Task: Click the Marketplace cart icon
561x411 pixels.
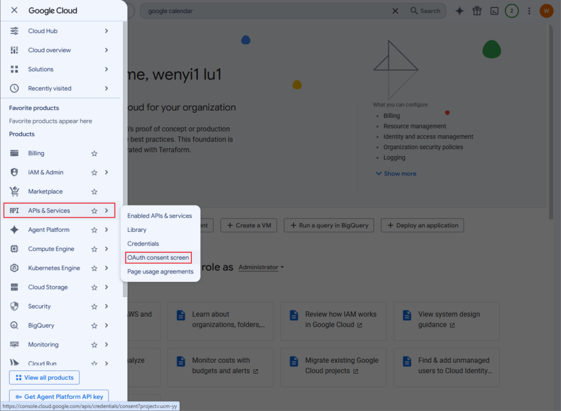Action: pyautogui.click(x=14, y=192)
